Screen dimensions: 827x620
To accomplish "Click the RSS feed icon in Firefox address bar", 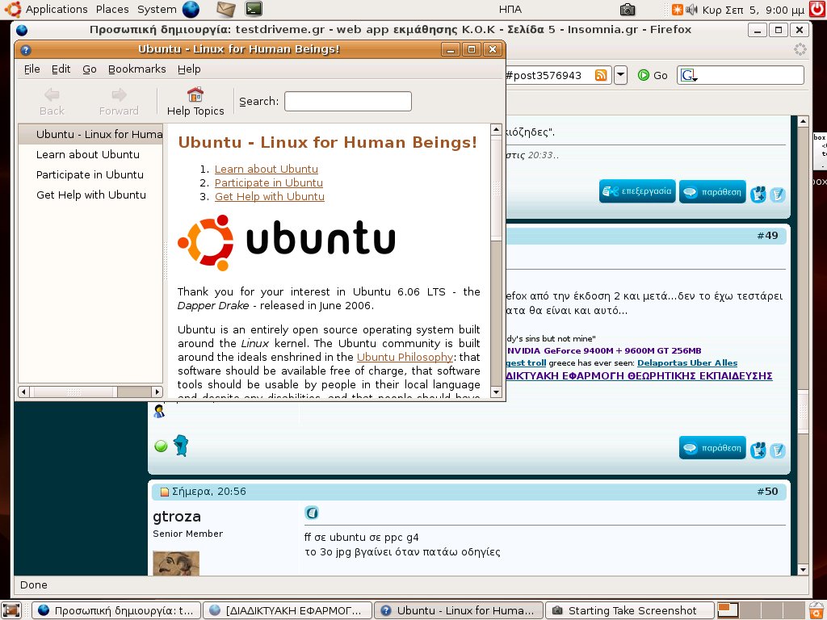I will click(601, 75).
